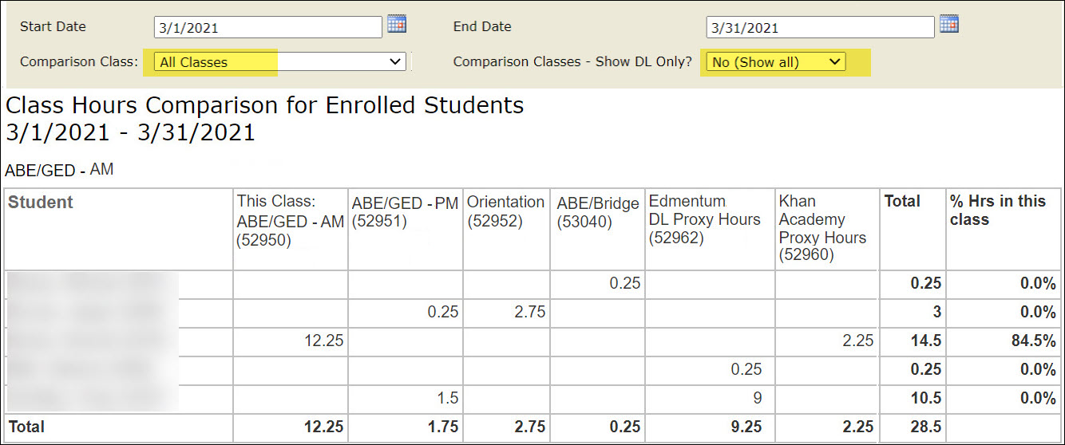Select the 28.5 grand total cell
The height and width of the screenshot is (445, 1065).
926,427
